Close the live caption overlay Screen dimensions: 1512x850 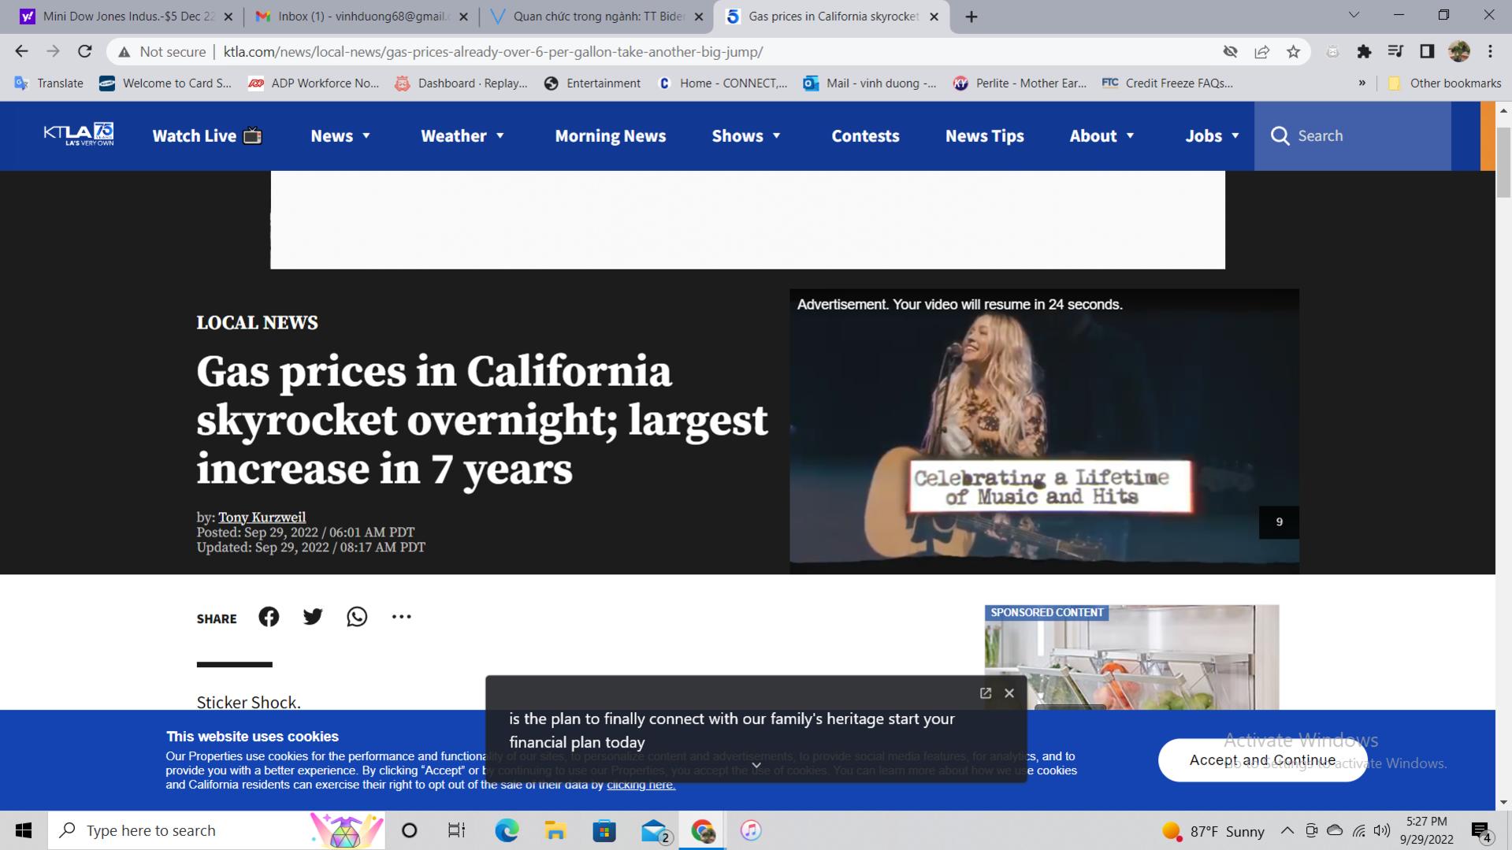pos(1009,693)
